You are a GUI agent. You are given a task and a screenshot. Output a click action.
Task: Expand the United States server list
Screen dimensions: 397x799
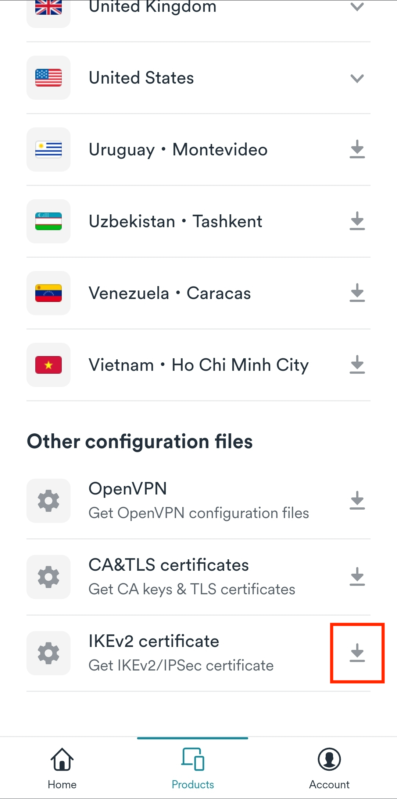point(357,78)
